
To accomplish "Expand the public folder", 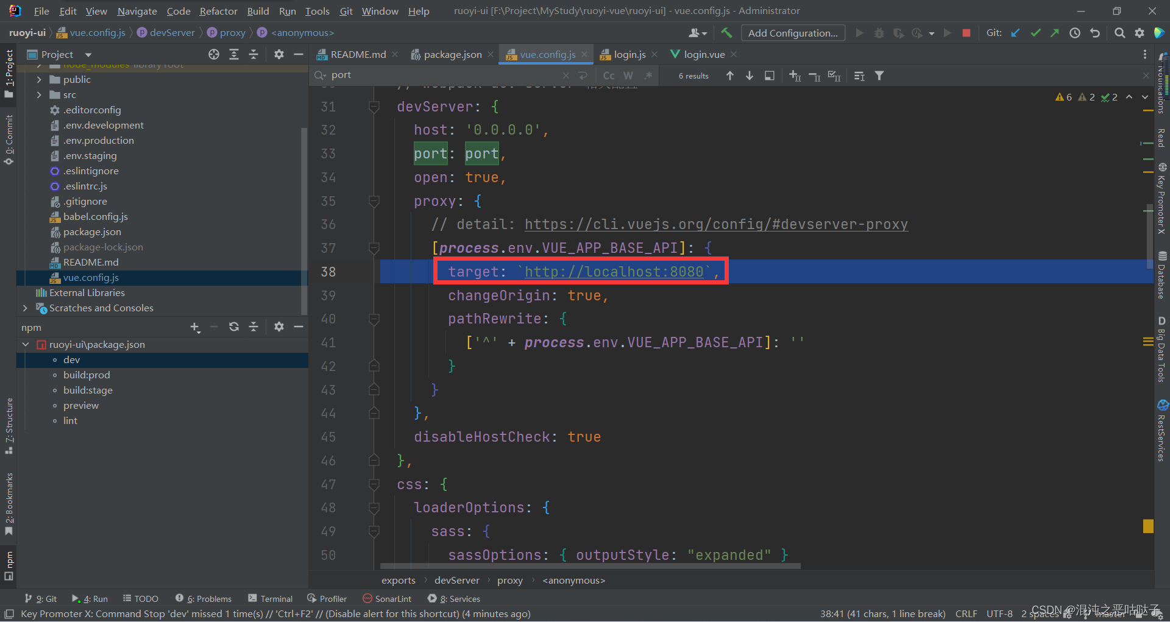I will pos(39,79).
